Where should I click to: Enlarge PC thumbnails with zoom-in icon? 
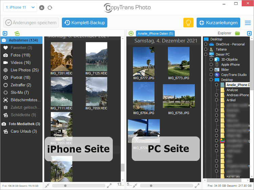[x=197, y=186]
